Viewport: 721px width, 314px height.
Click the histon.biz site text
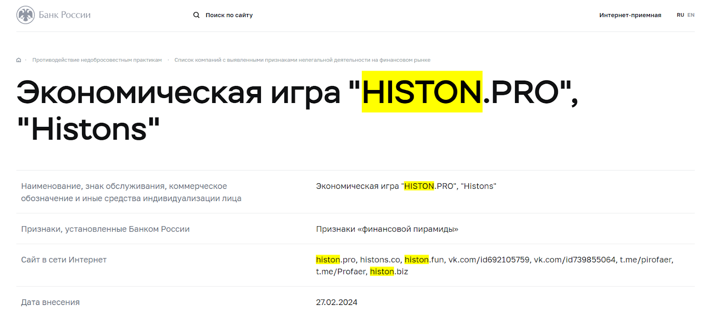389,272
